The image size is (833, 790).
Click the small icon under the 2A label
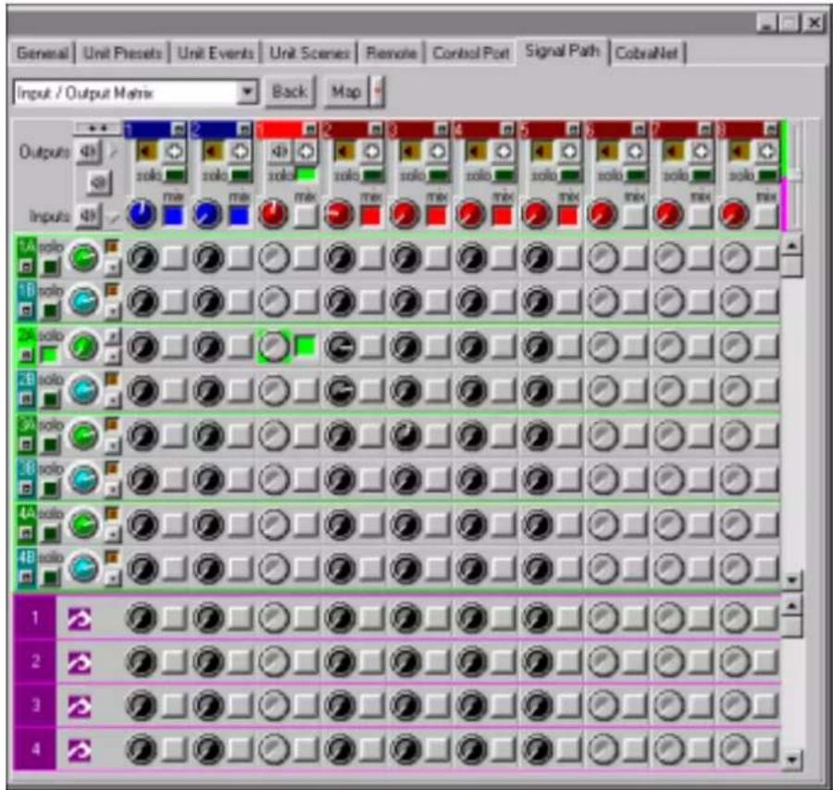coord(26,356)
